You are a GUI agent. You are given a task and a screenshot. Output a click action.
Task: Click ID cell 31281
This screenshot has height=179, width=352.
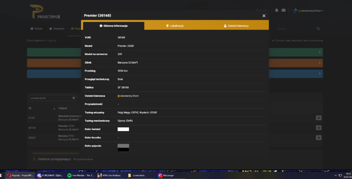pyautogui.click(x=32, y=118)
